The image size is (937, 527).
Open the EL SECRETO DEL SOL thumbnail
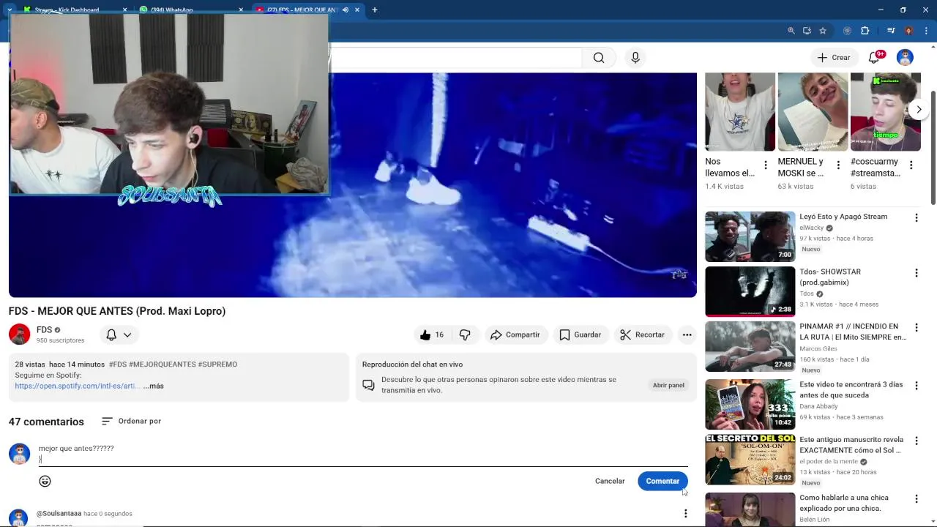(750, 460)
